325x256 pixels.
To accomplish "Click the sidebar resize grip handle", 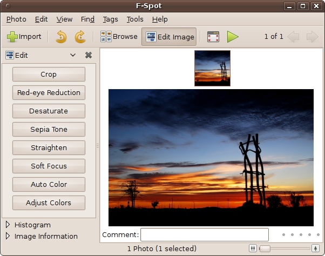I will (98, 145).
